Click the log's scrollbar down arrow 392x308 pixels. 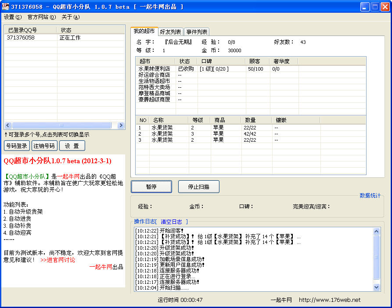pyautogui.click(x=376, y=287)
